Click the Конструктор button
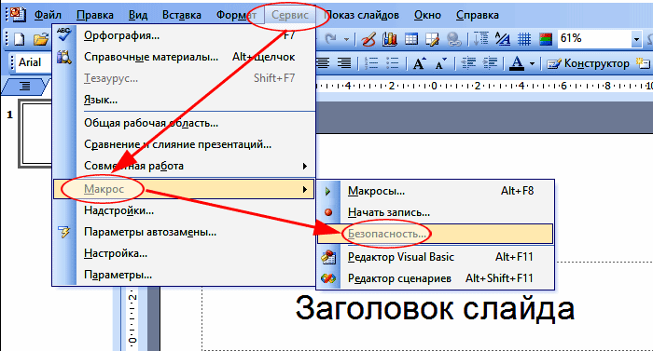653x351 pixels. tap(588, 63)
